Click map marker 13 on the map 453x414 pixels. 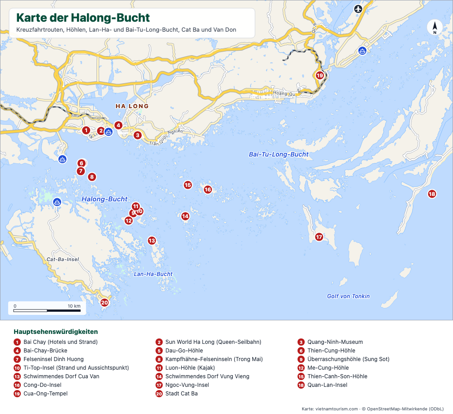coord(152,241)
